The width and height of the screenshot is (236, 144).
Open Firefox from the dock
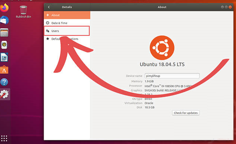click(4, 8)
